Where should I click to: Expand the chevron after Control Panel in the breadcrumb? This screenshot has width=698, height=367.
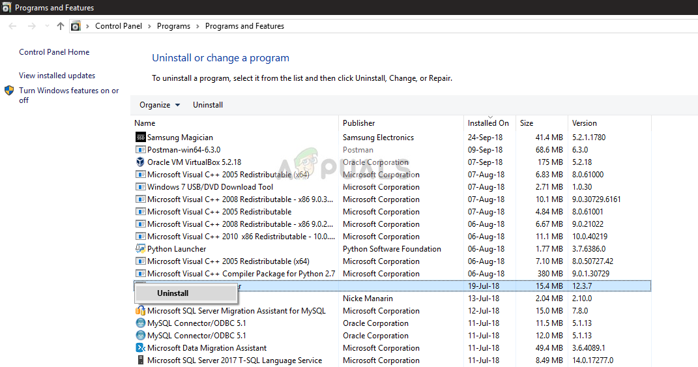(149, 26)
